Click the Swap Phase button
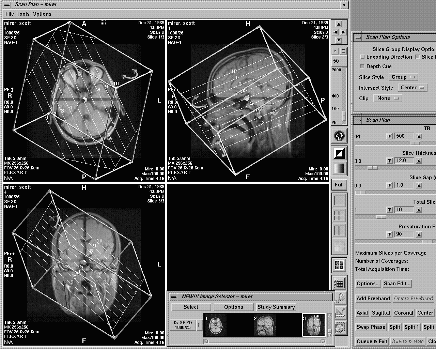436x349 pixels. point(371,327)
